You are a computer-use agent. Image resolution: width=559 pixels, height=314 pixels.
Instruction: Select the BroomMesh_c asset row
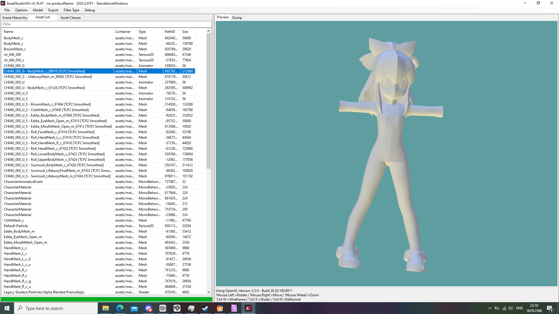(99, 49)
